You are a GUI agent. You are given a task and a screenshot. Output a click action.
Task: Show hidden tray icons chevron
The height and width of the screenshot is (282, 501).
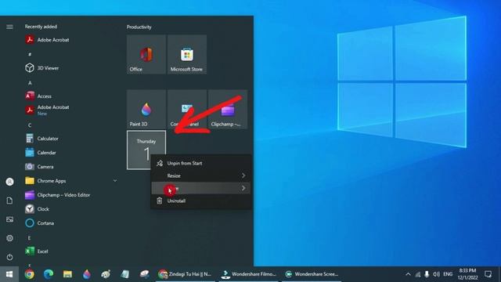[x=408, y=274]
